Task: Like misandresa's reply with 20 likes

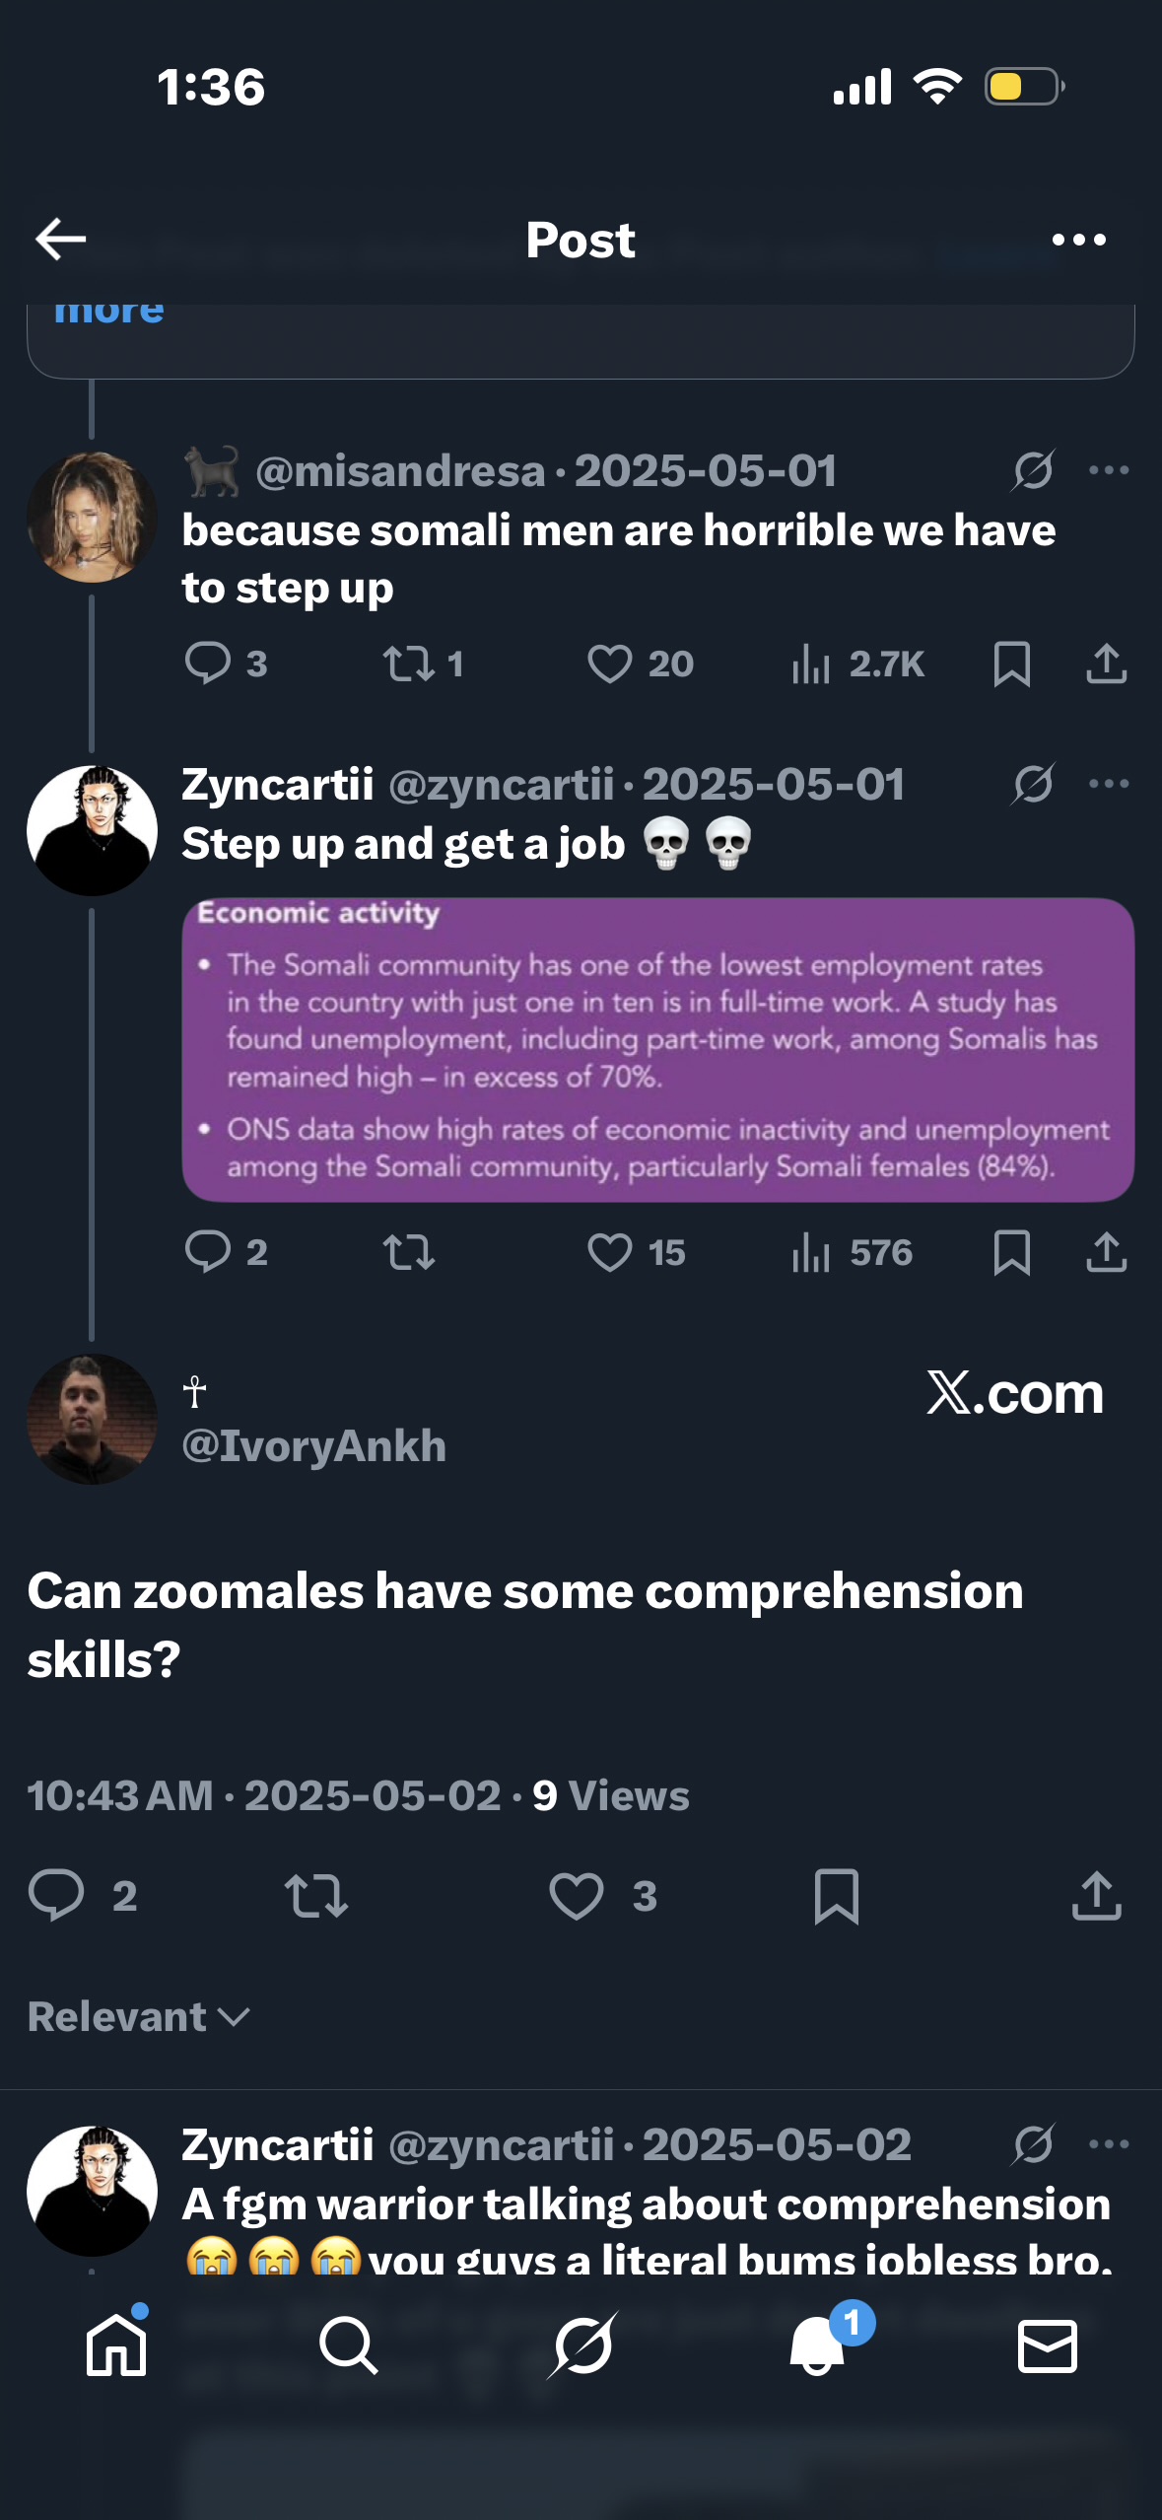Action: pos(610,664)
